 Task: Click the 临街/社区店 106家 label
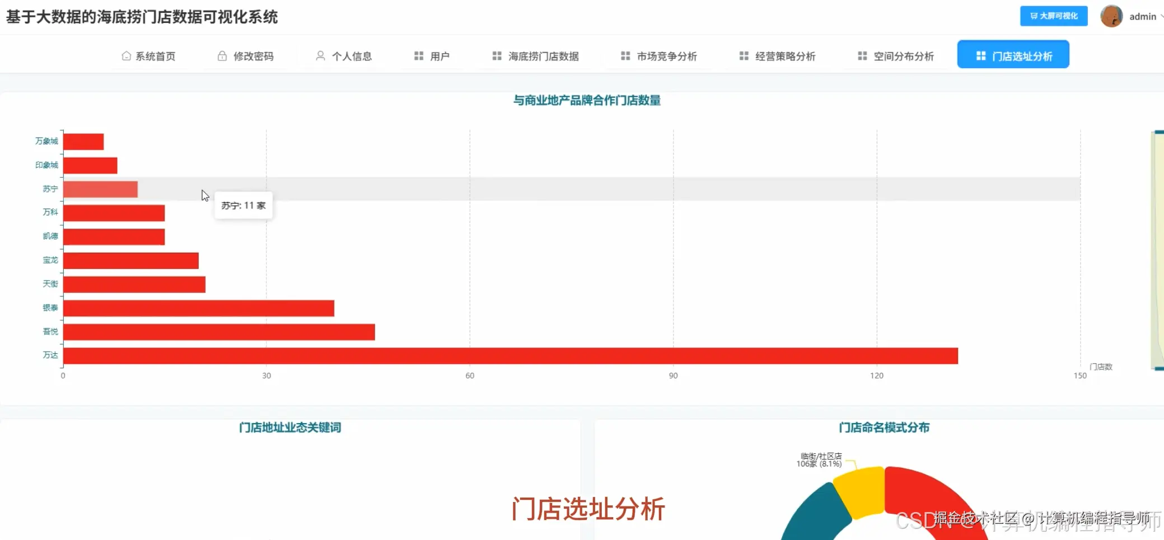(x=819, y=460)
